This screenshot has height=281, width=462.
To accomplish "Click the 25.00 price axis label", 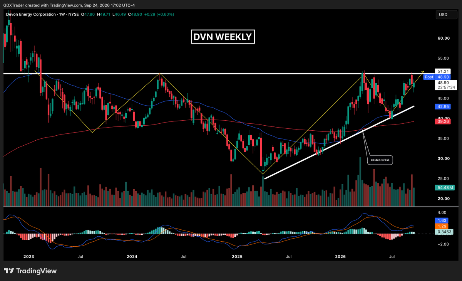I will pos(444,178).
